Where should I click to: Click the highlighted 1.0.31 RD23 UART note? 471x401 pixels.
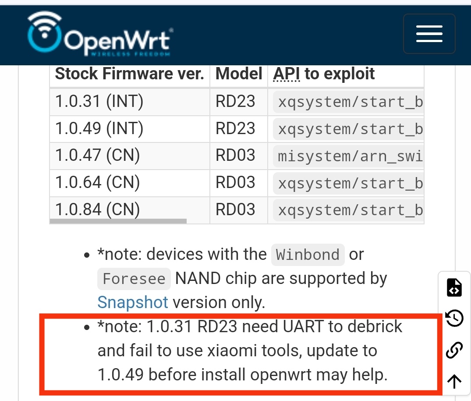pos(242,351)
